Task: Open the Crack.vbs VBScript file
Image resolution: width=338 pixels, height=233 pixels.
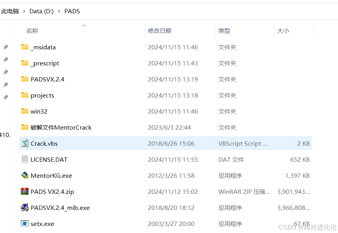Action: tap(44, 143)
